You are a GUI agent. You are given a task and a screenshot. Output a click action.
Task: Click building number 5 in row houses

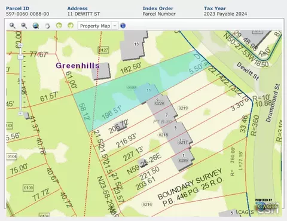pyautogui.click(x=175, y=128)
